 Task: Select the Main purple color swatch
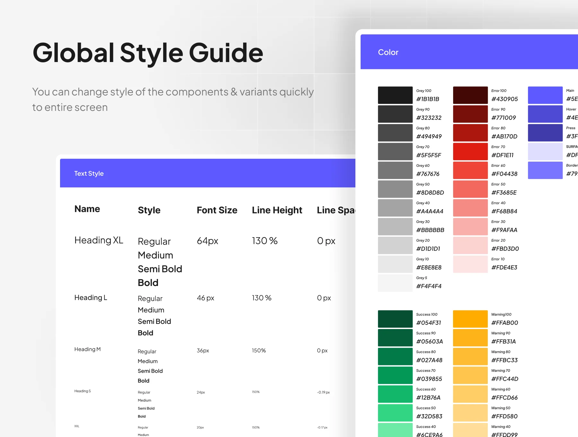click(545, 95)
